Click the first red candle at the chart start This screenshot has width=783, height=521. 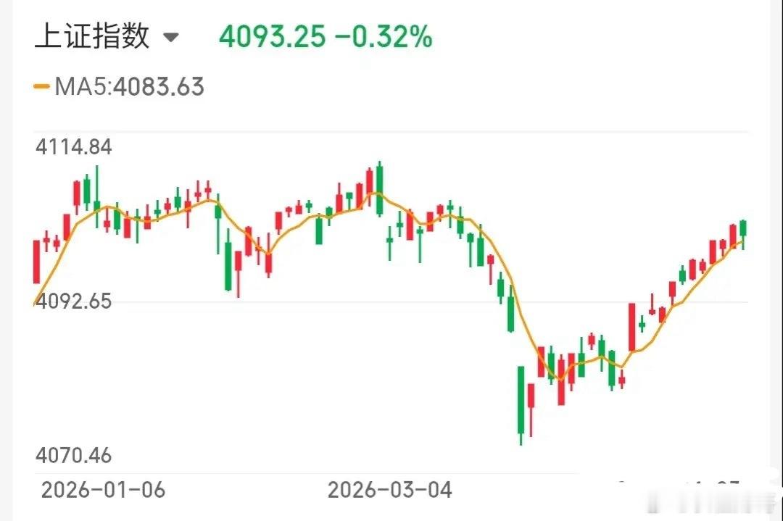click(x=36, y=261)
